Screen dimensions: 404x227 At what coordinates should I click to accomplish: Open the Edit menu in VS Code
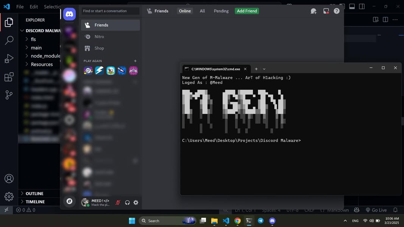pos(34,7)
